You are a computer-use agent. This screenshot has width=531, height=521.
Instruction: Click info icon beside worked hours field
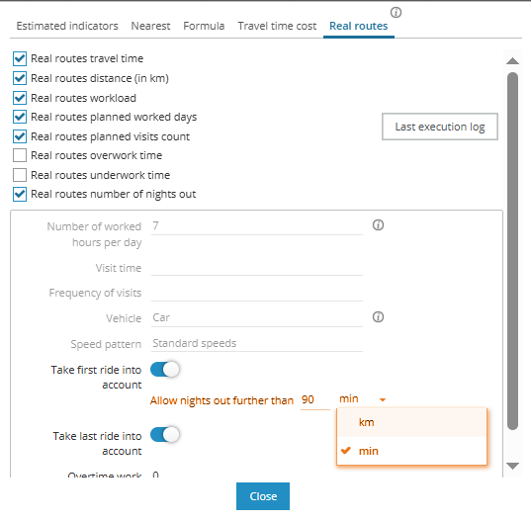378,225
